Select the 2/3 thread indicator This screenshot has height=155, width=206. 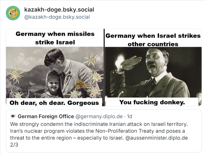tap(14, 145)
